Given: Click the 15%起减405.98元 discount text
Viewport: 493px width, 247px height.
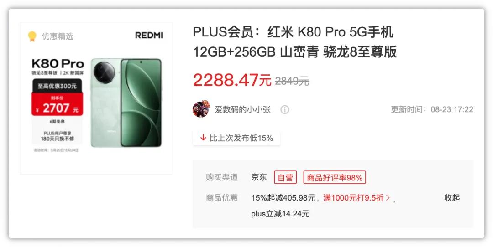Looking at the screenshot, I should [283, 198].
